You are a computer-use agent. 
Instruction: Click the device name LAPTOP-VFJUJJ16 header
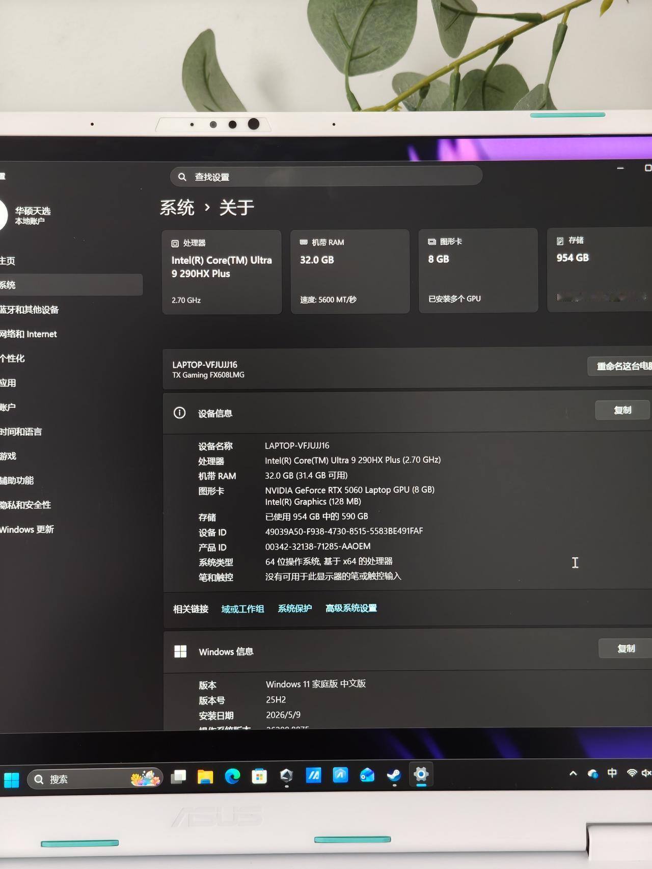pos(205,365)
